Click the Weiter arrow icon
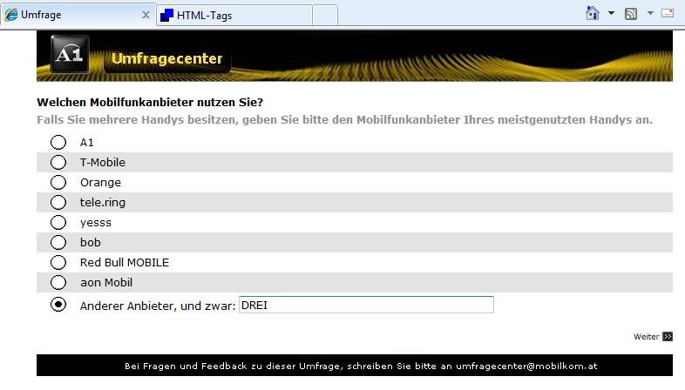The image size is (685, 390). (668, 336)
